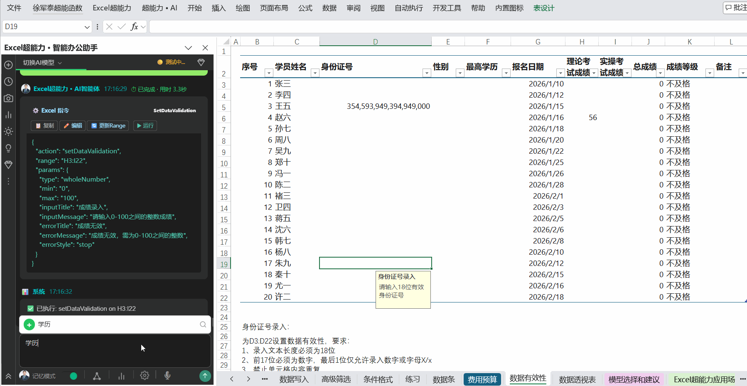Open the 身份证号 column filter dropdown
The height and width of the screenshot is (386, 747).
coord(427,73)
